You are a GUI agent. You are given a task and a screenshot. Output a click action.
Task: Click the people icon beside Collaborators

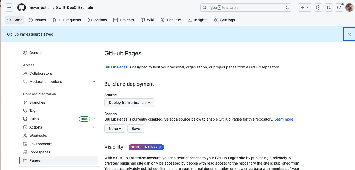click(25, 73)
